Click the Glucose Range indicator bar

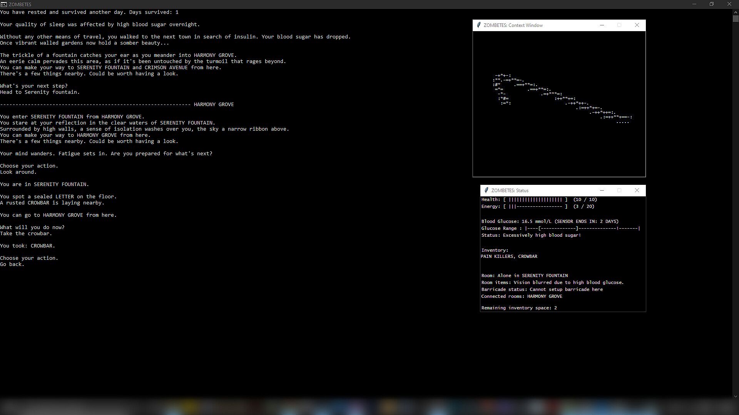(582, 229)
